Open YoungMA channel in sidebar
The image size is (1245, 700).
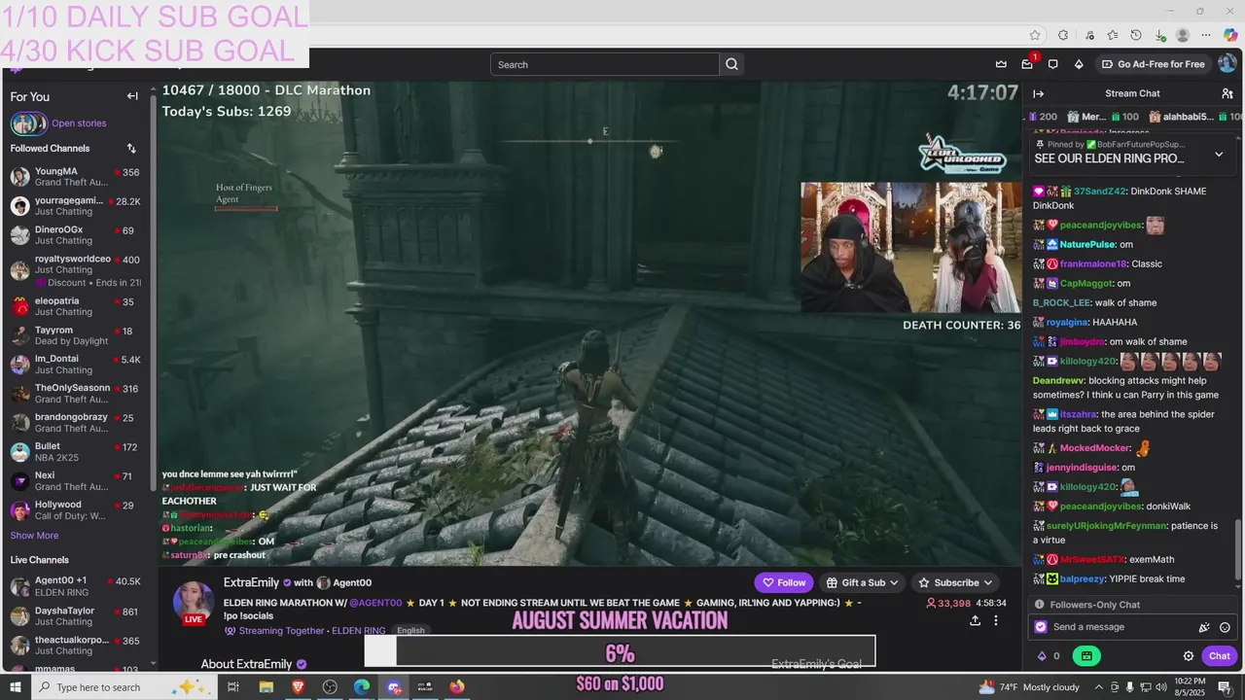coord(76,177)
